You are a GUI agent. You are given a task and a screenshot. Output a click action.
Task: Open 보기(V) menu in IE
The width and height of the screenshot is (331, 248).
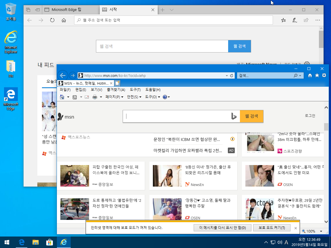coord(97,90)
